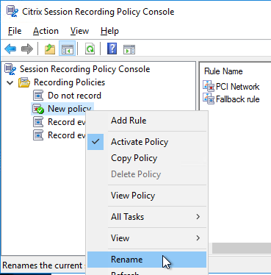Open the File menu
Viewport: 271px width, 275px height.
tap(15, 31)
